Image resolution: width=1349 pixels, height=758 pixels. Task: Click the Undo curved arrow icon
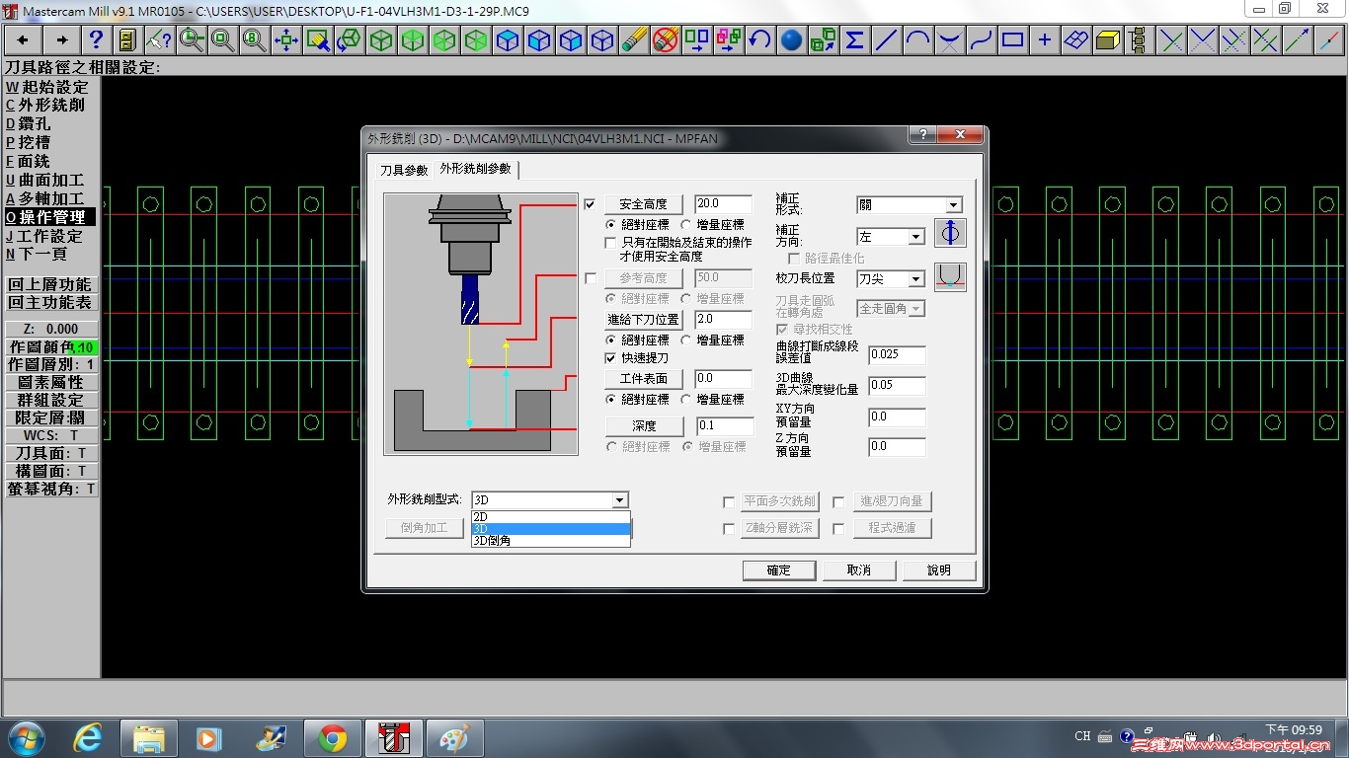click(759, 40)
